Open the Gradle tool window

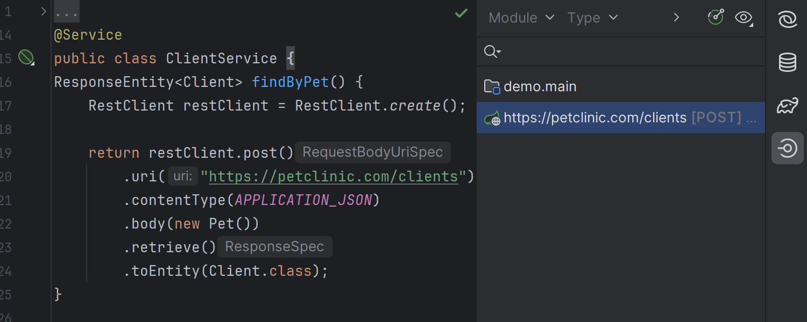[787, 105]
